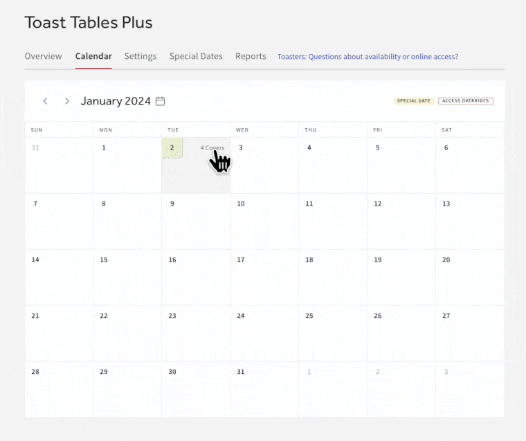Viewport: 526px width, 441px height.
Task: Open the 4 Covers entry on January 2
Action: coord(212,148)
